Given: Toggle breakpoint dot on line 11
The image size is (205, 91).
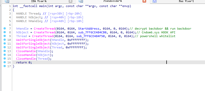Looking at the screenshot, I should click(x=5, y=43).
